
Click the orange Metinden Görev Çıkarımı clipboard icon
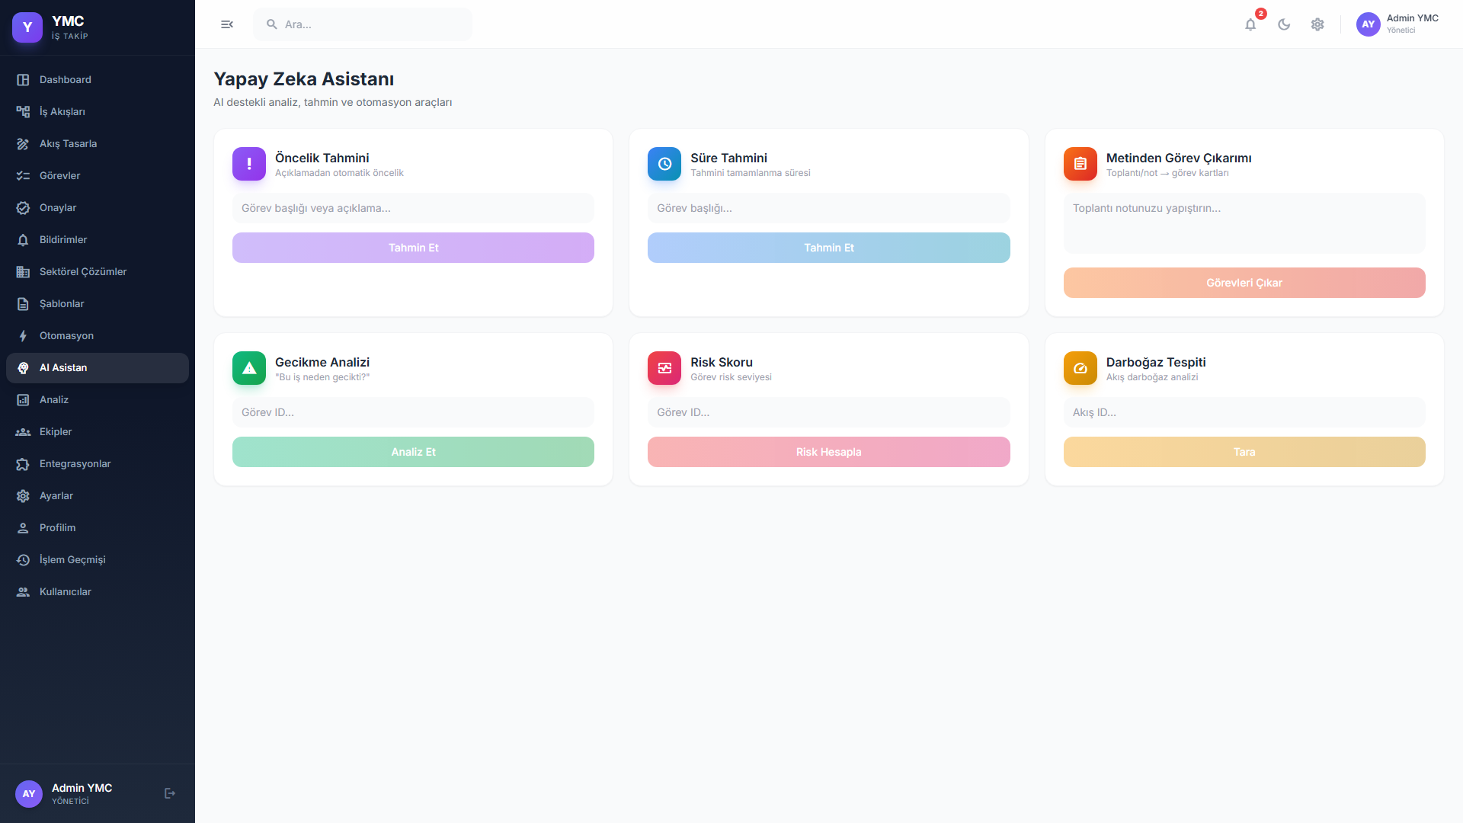[x=1080, y=164]
